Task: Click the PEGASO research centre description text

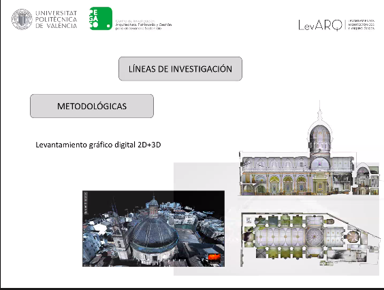Action: tap(144, 25)
